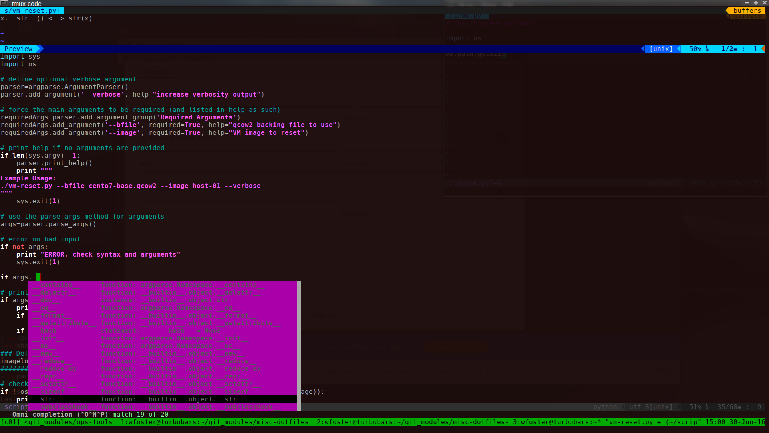The width and height of the screenshot is (769, 433).
Task: Click the python filetype indicator in the statusline
Action: (605, 407)
